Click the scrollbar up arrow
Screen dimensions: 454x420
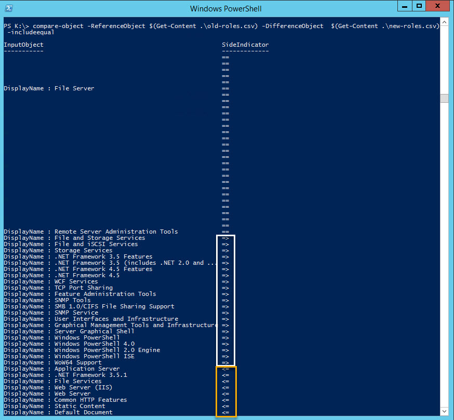445,23
